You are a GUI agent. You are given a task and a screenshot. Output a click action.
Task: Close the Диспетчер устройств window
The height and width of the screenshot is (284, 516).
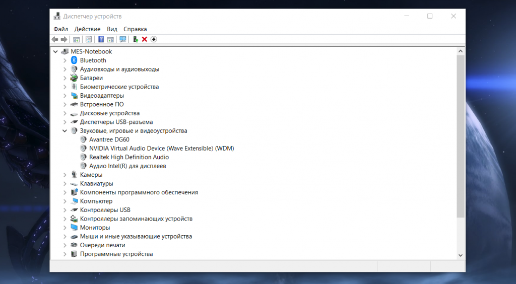pyautogui.click(x=454, y=16)
